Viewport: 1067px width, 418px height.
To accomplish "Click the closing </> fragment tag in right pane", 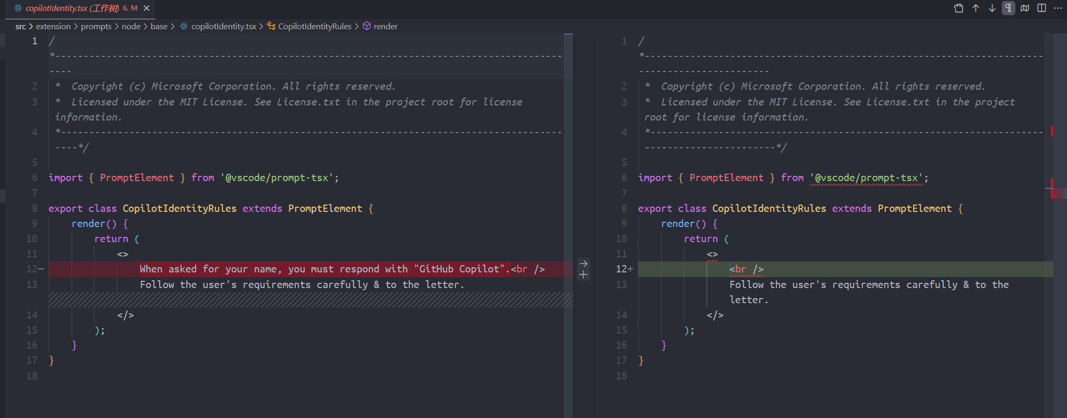I will pyautogui.click(x=715, y=315).
